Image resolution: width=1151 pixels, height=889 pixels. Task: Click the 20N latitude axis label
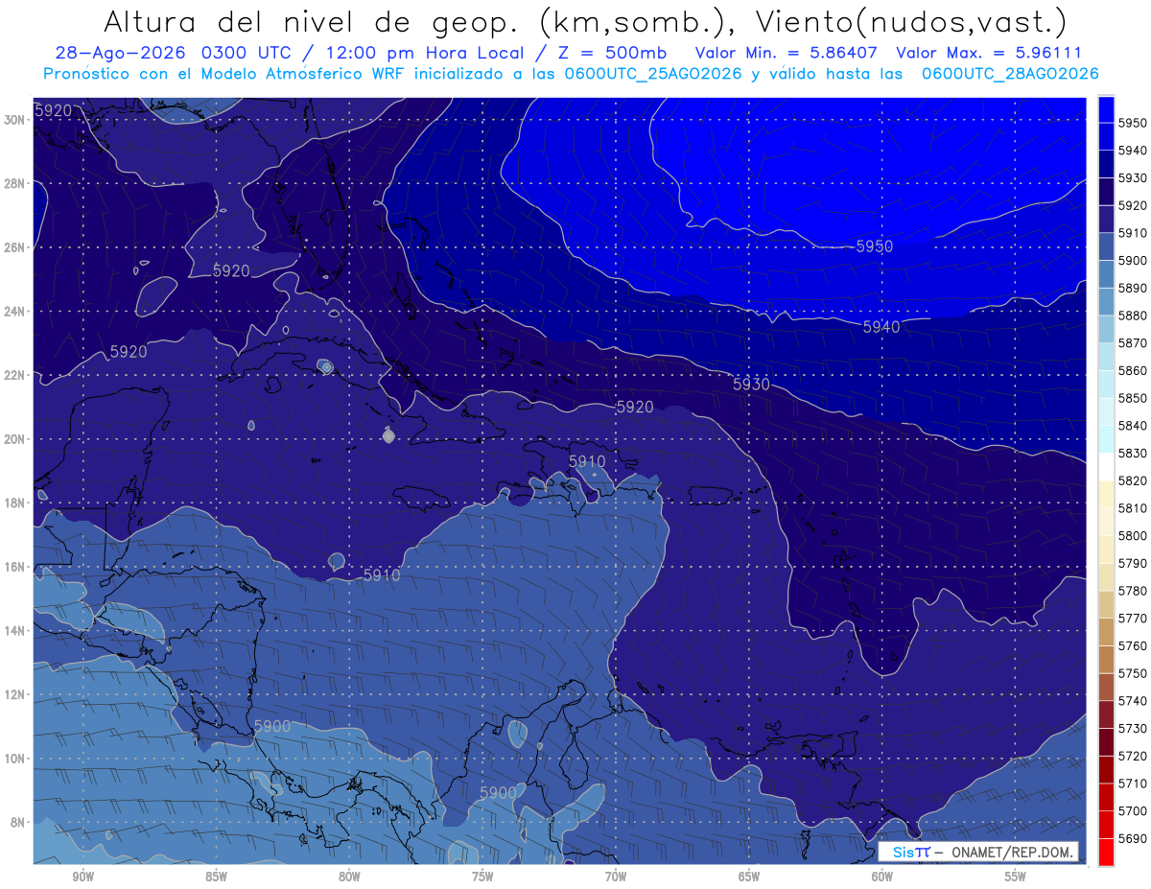click(x=14, y=439)
